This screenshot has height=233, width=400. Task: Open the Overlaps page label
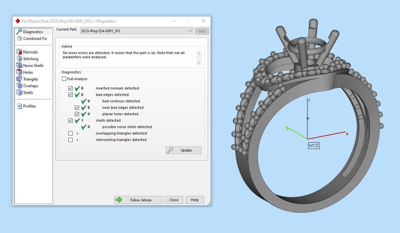[31, 86]
